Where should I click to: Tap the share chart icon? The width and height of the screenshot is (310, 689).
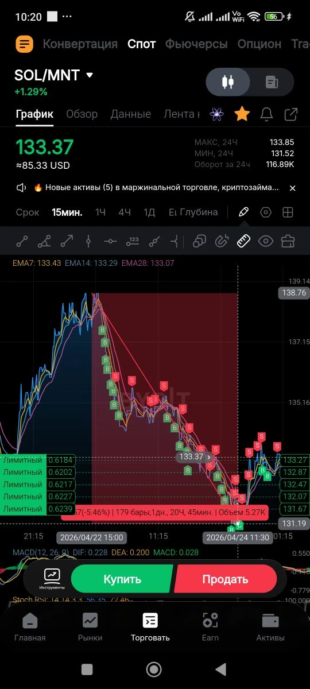[x=291, y=114]
